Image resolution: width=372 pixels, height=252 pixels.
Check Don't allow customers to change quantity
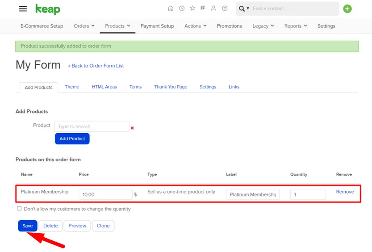tap(19, 208)
